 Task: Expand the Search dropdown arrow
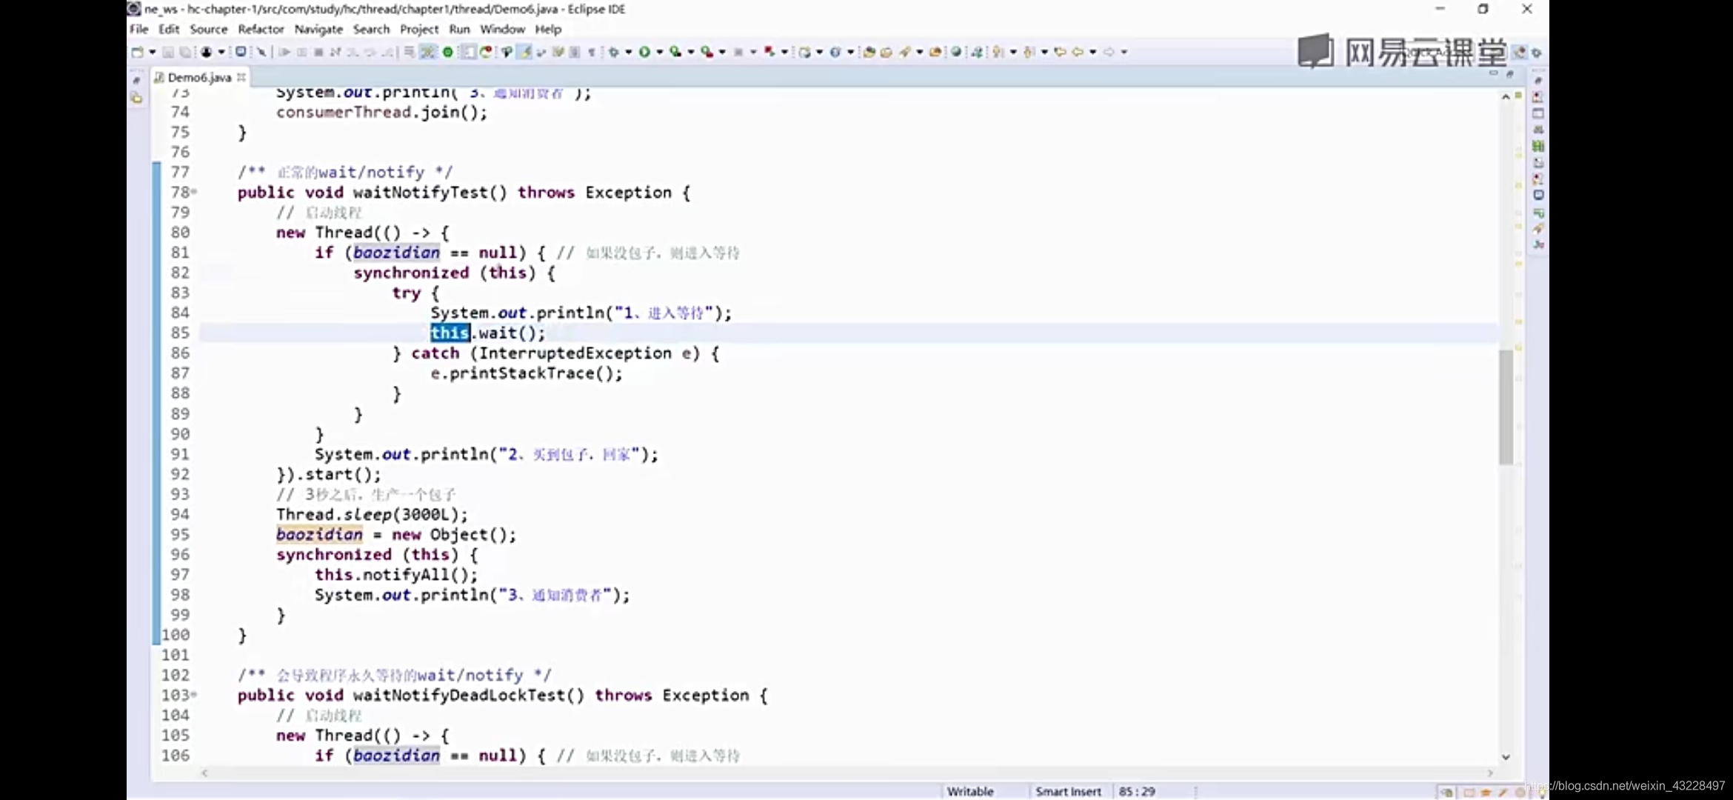pyautogui.click(x=920, y=52)
